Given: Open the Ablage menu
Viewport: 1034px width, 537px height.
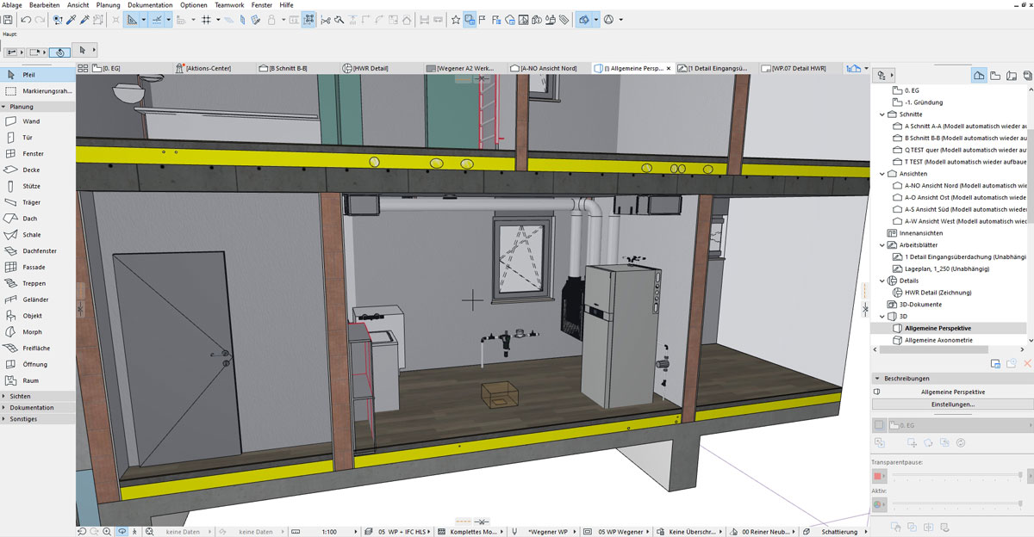Looking at the screenshot, I should click(x=12, y=5).
